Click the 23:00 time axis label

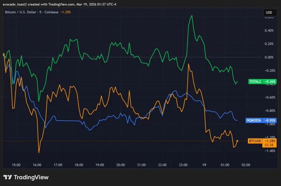tap(183, 165)
